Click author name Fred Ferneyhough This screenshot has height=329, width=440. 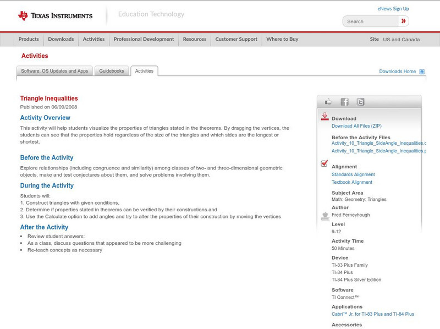[350, 215]
